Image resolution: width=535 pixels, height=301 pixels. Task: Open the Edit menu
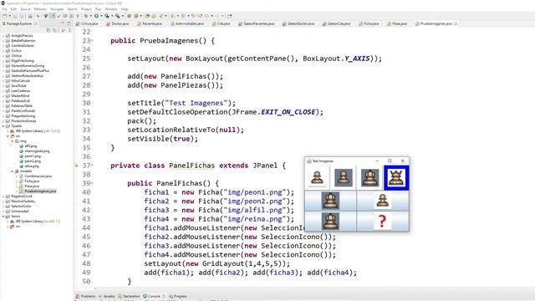14,9
